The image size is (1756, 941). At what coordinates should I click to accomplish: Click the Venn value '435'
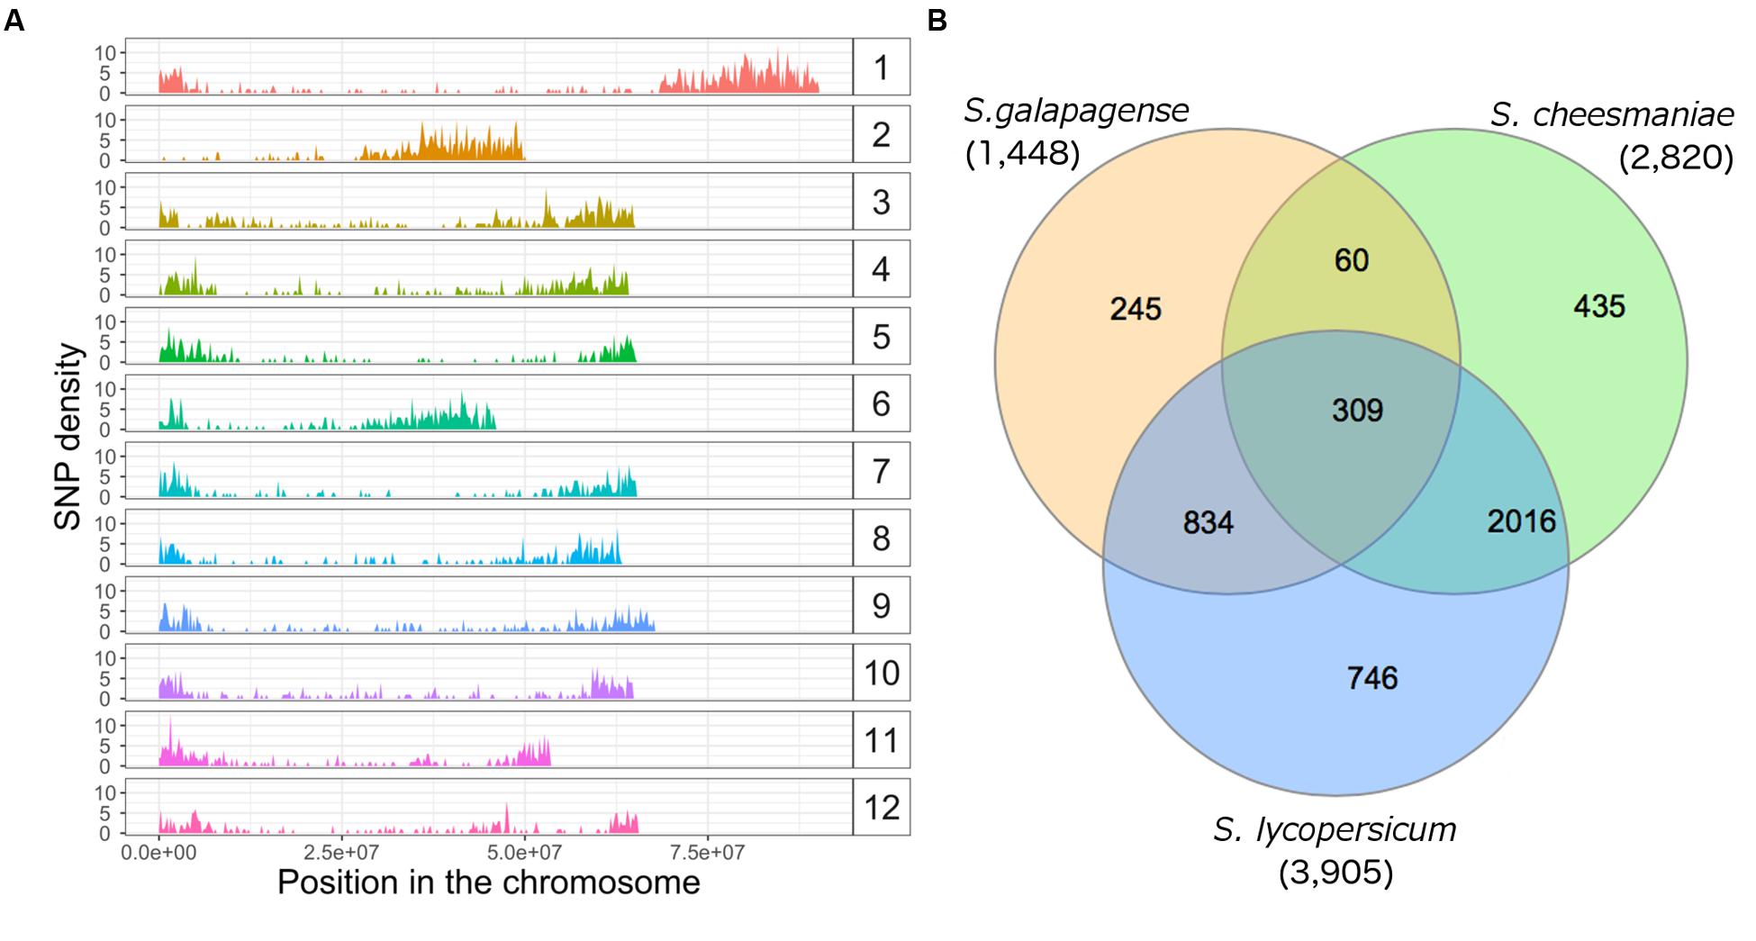pyautogui.click(x=1599, y=307)
